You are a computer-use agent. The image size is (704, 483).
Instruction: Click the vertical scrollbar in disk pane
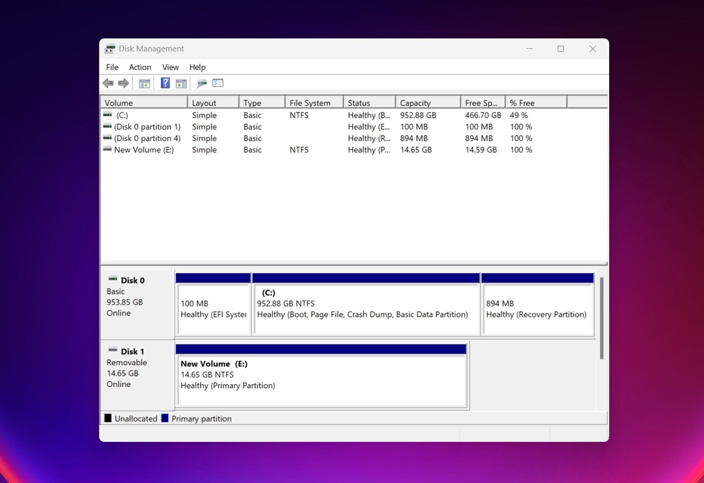(x=601, y=318)
